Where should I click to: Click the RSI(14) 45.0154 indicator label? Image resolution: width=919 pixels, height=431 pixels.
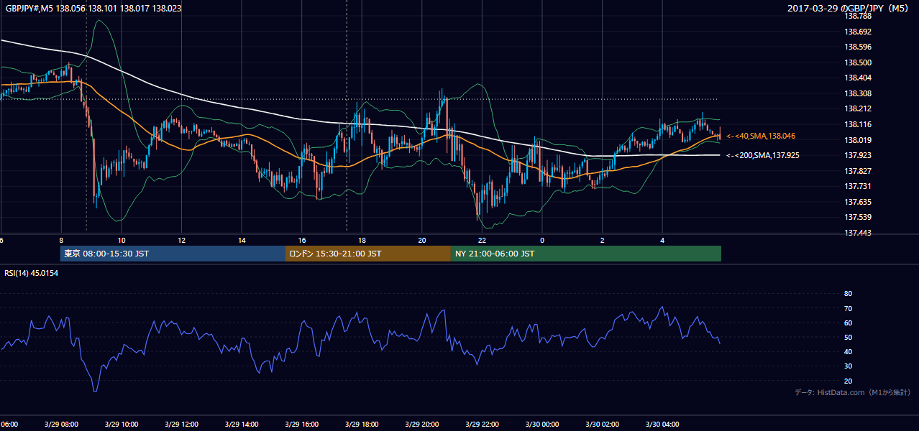32,273
